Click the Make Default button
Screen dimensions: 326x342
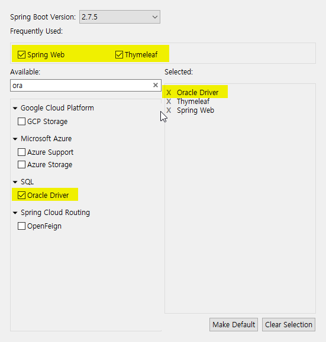coord(234,324)
